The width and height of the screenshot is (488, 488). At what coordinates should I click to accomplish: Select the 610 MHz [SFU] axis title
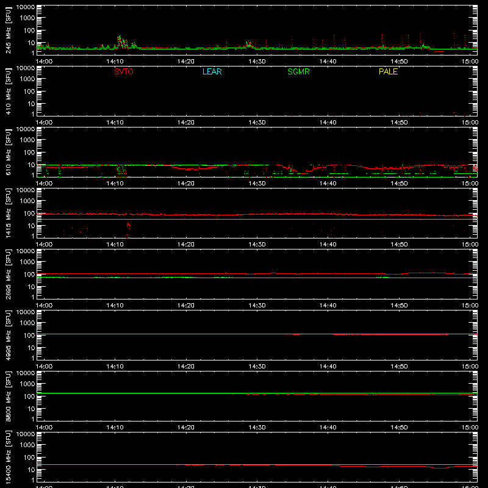pyautogui.click(x=9, y=152)
